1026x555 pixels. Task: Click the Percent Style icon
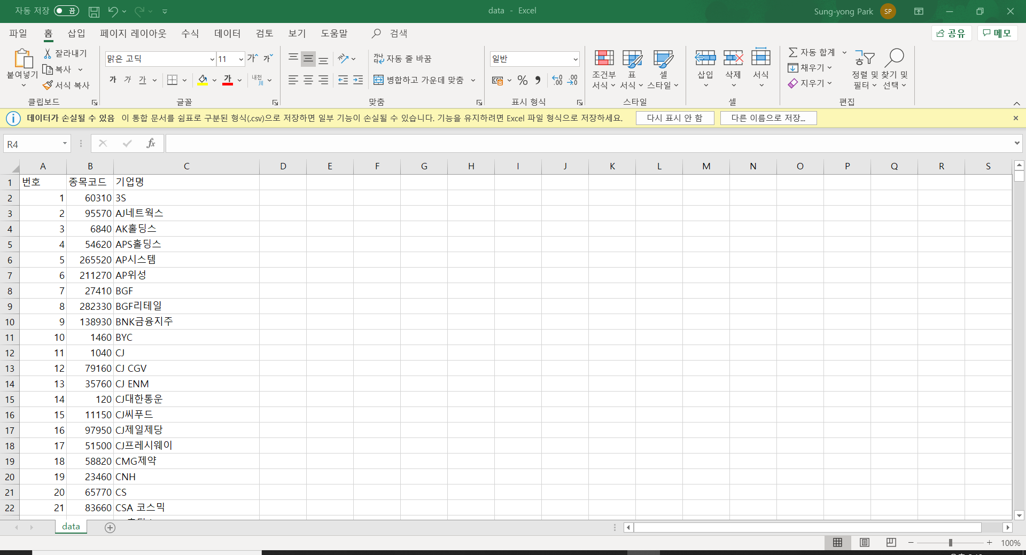(x=523, y=80)
